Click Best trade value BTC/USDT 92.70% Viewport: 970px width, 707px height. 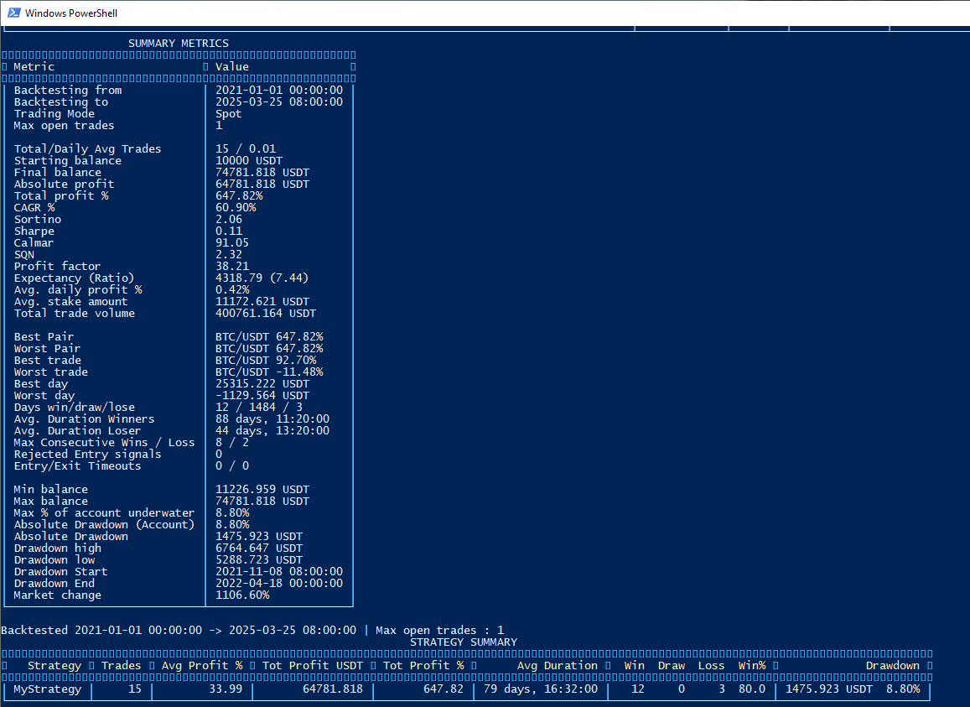click(266, 361)
